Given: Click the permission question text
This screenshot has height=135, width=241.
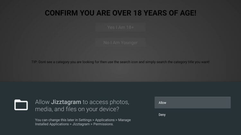Looking at the screenshot, I should [x=82, y=106].
